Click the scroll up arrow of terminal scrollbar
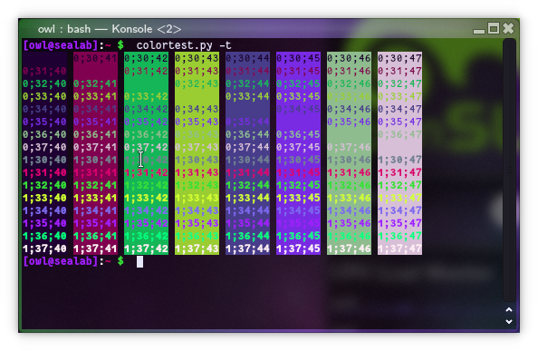 [x=509, y=310]
